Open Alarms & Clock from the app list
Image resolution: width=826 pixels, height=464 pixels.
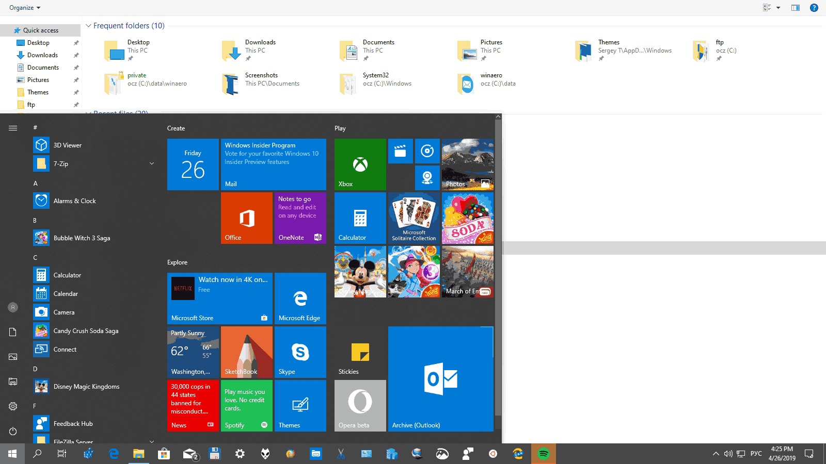[74, 201]
